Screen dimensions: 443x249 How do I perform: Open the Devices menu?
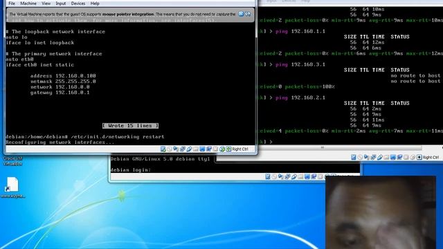coord(78,3)
